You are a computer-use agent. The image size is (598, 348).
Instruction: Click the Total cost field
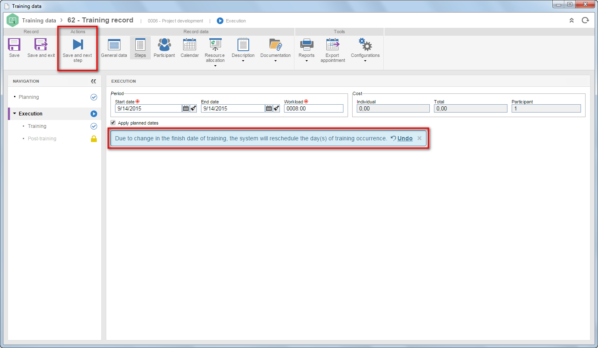(x=471, y=108)
